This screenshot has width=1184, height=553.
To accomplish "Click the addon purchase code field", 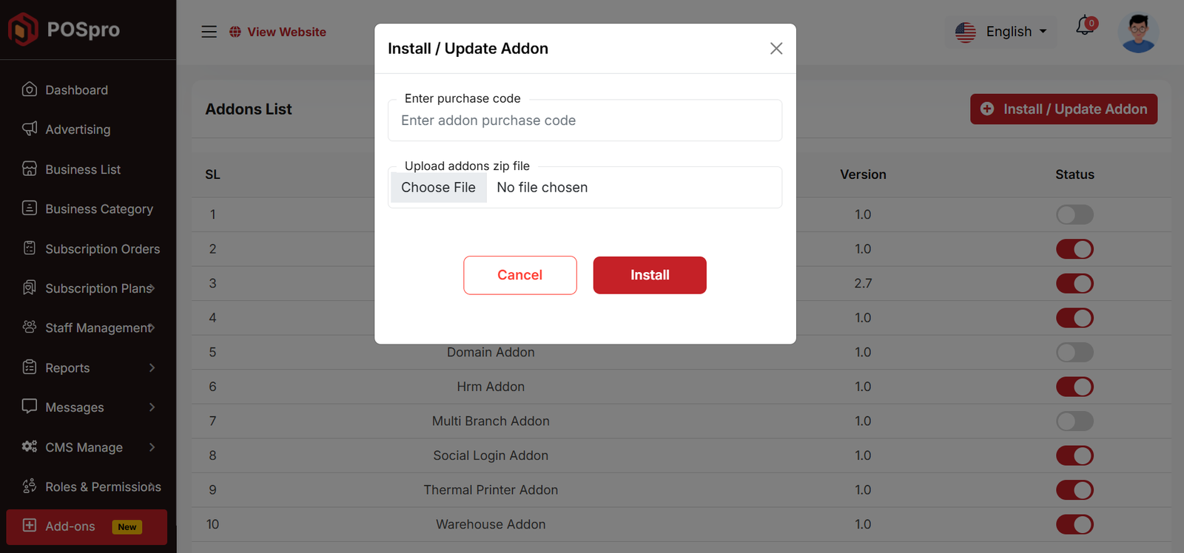I will pos(585,121).
